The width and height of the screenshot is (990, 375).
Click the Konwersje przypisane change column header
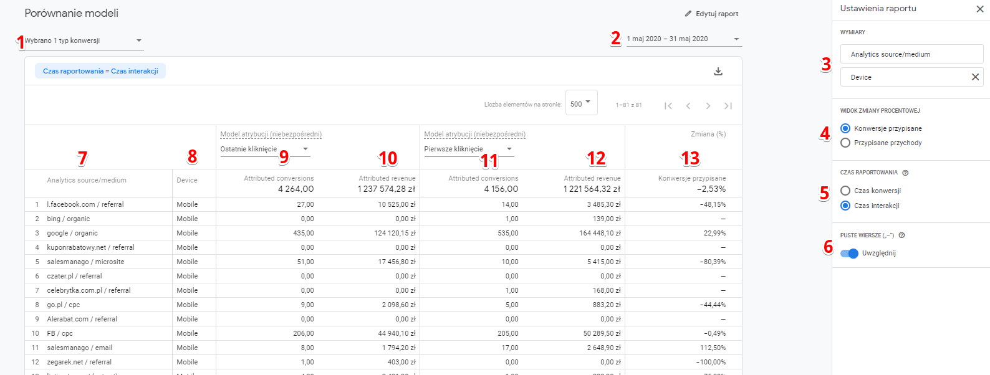(692, 178)
